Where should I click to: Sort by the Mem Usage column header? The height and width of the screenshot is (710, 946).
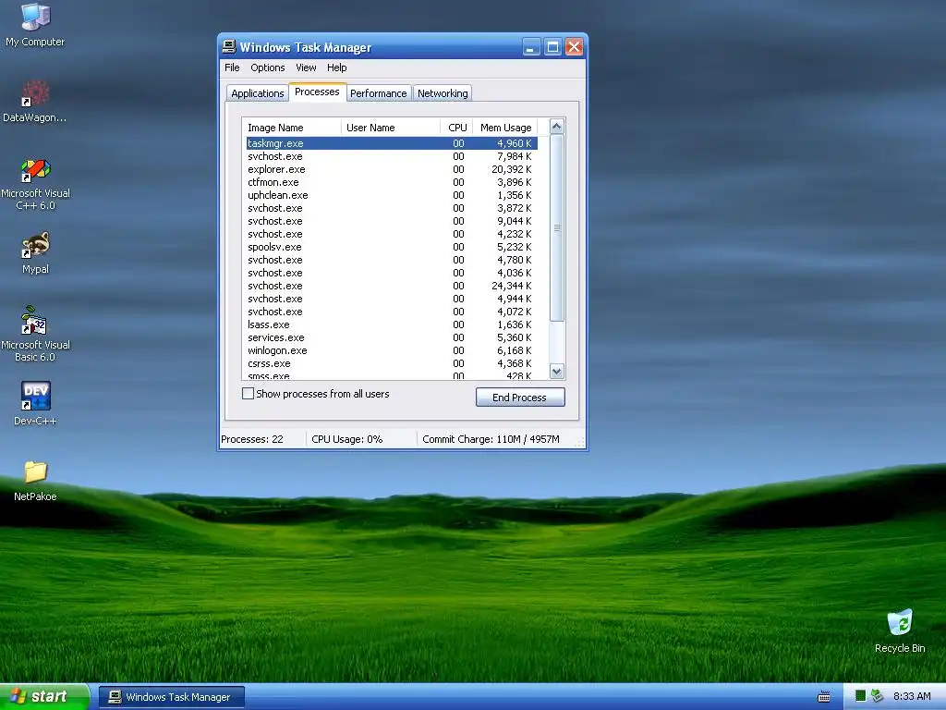tap(505, 128)
